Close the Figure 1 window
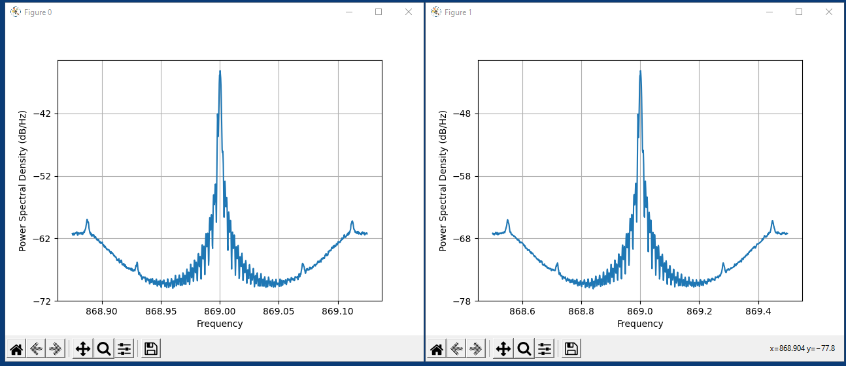Image resolution: width=846 pixels, height=366 pixels. 829,12
